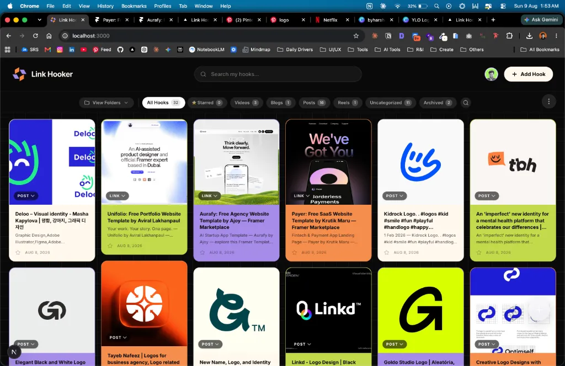565x366 pixels.
Task: Select the Videos filter tab
Action: pyautogui.click(x=247, y=103)
